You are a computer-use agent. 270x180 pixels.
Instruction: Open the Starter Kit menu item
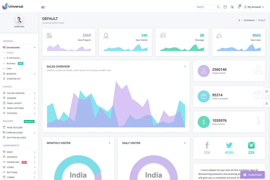pos(14,79)
